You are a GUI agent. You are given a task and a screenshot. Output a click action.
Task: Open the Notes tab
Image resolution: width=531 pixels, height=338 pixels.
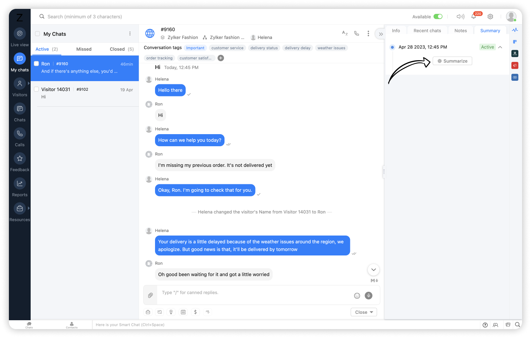pos(460,31)
